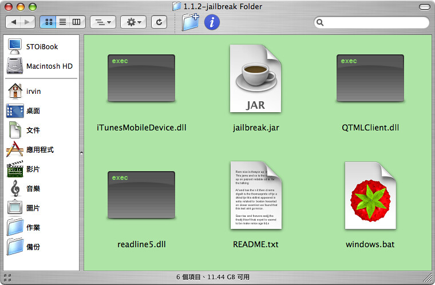
Task: Click the search magnifier dropdown
Action: [x=321, y=23]
